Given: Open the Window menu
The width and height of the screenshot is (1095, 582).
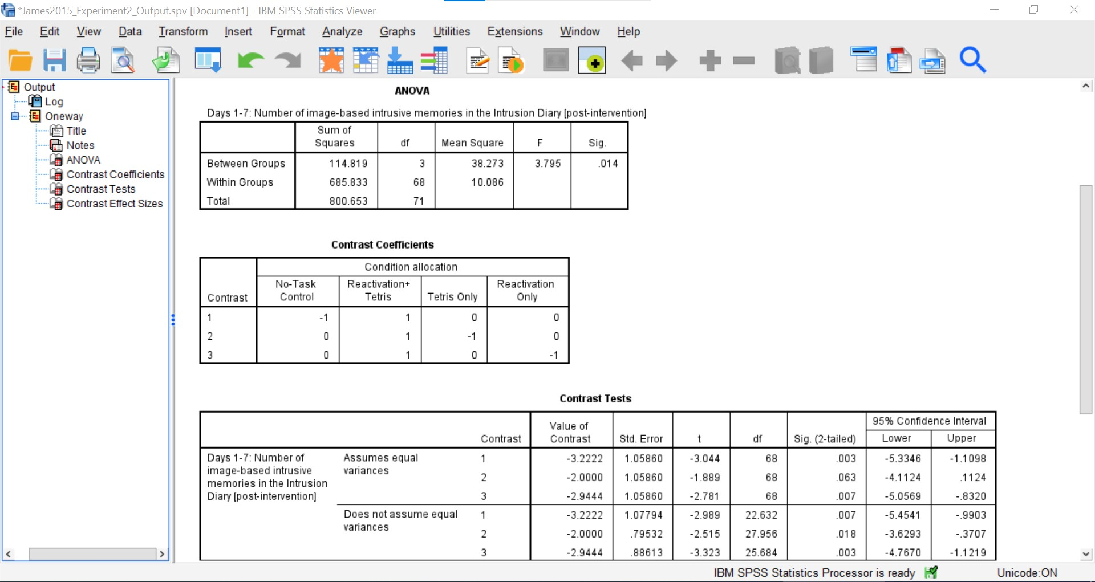Looking at the screenshot, I should point(579,32).
